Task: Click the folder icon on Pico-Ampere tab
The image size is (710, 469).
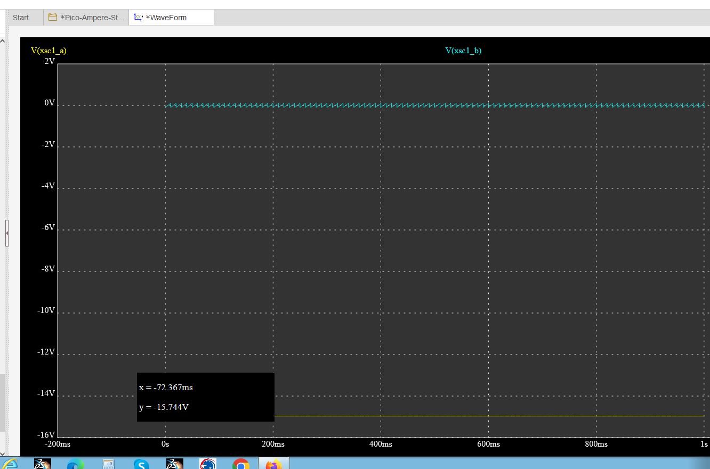Action: coord(53,18)
